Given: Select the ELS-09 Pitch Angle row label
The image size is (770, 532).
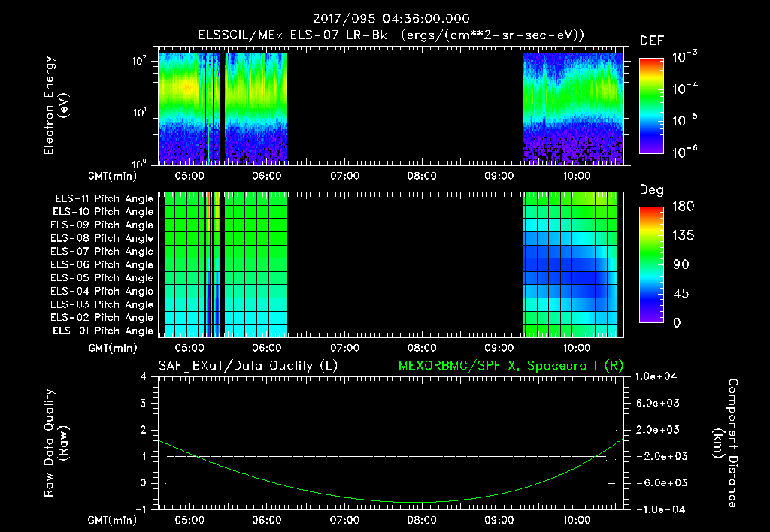Looking at the screenshot, I should [102, 225].
